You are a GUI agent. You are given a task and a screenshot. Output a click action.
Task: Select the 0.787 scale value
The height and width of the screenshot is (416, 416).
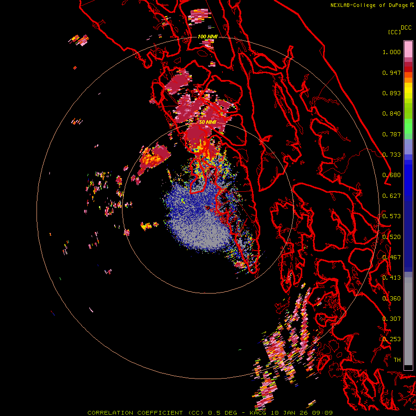[x=392, y=134]
